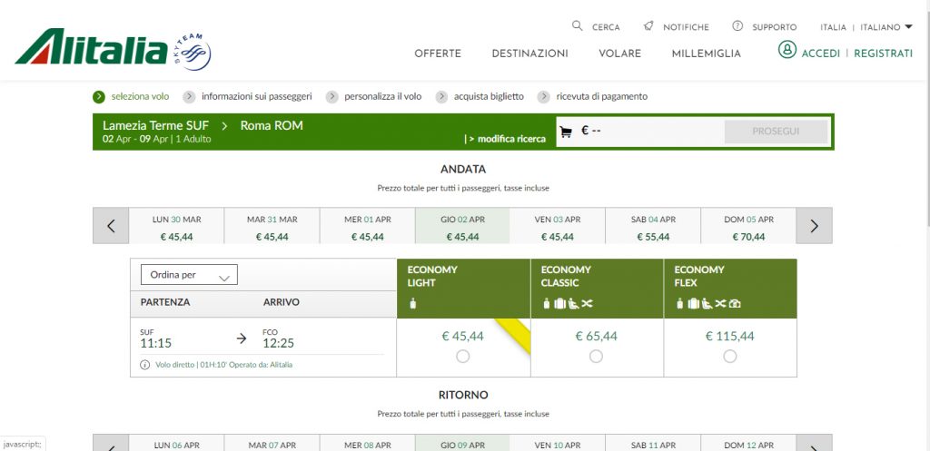Click the 'modifica ricerca' link
The width and height of the screenshot is (930, 451).
505,139
